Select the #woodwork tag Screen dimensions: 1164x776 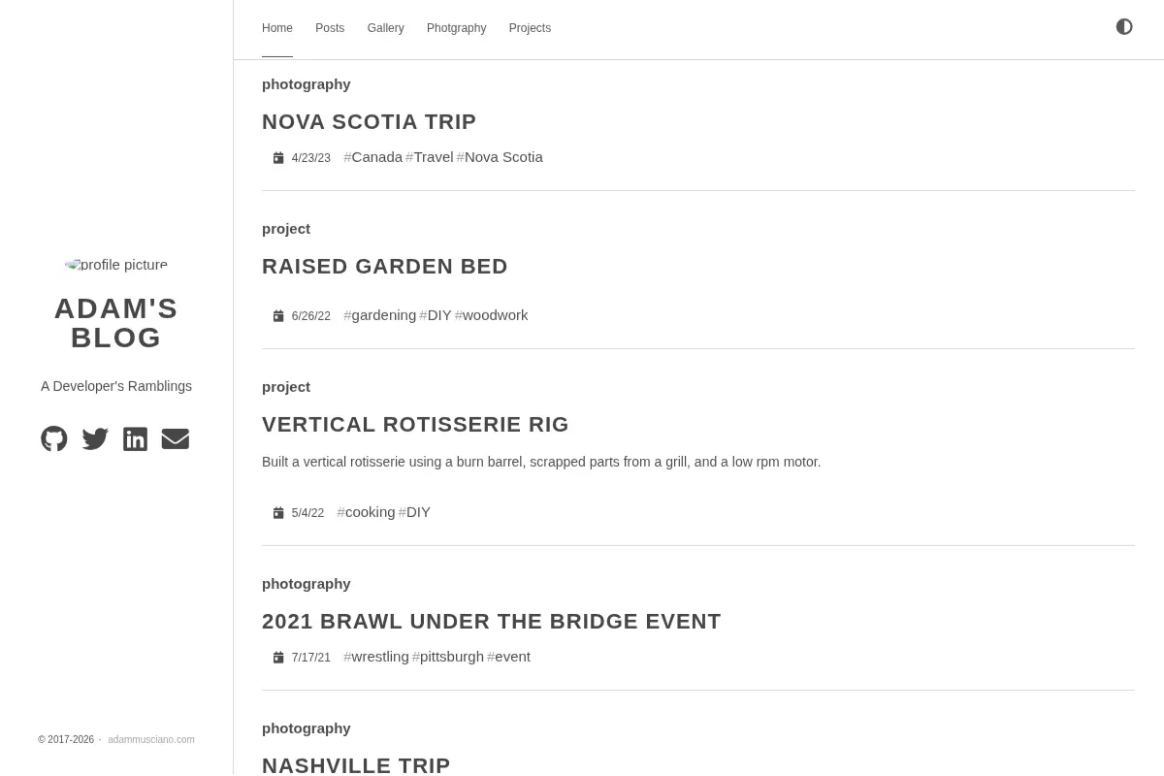tap(492, 315)
